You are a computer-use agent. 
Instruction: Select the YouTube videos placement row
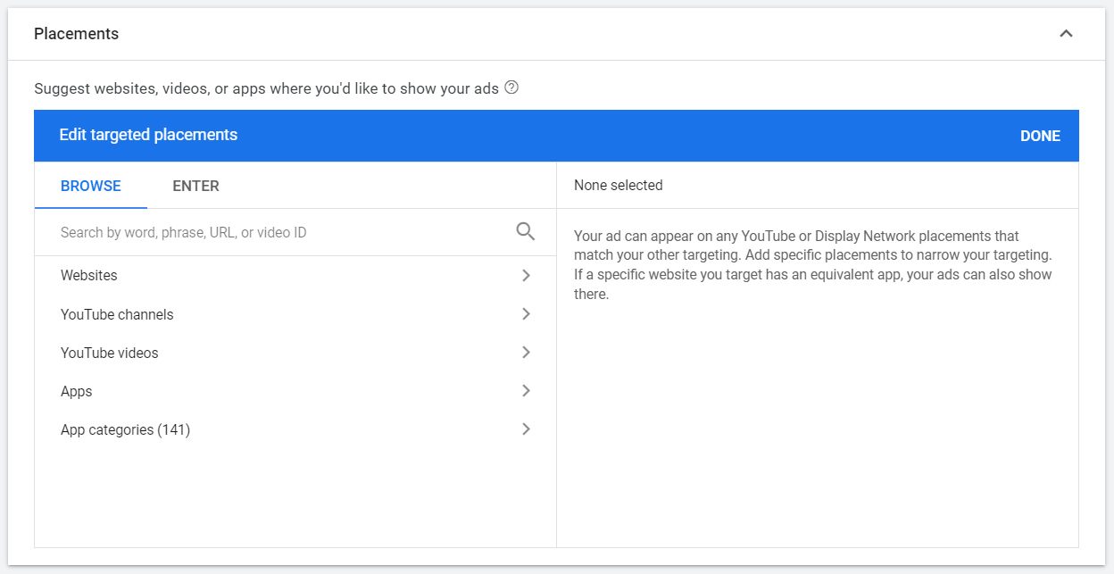109,353
